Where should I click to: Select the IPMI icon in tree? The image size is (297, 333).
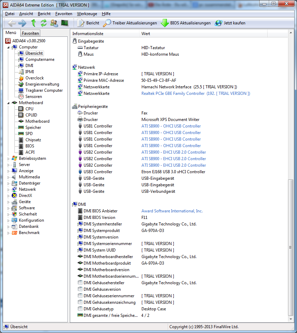pos(21,72)
